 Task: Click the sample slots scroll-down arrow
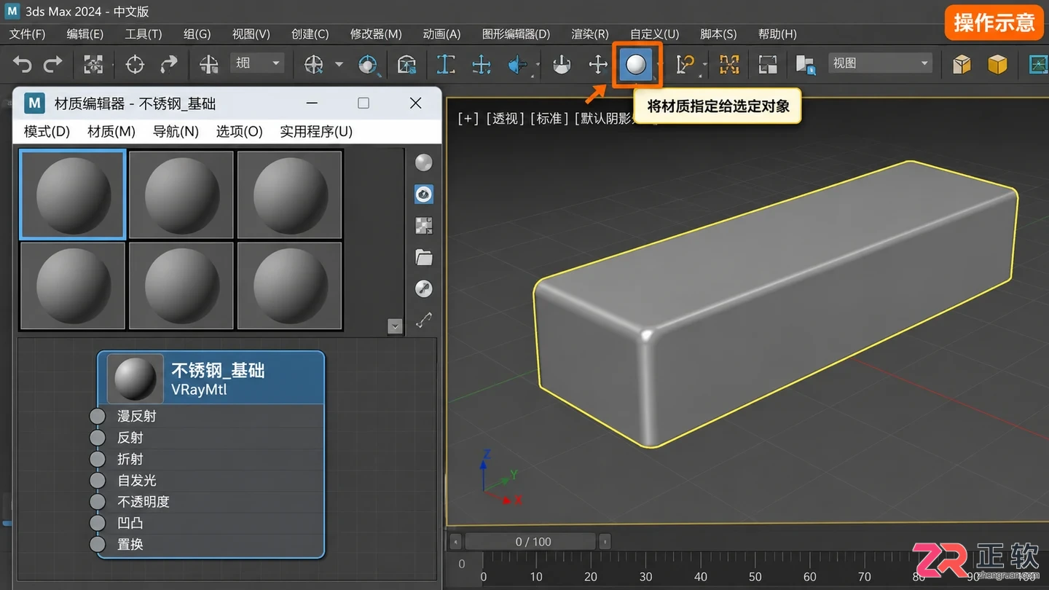396,326
